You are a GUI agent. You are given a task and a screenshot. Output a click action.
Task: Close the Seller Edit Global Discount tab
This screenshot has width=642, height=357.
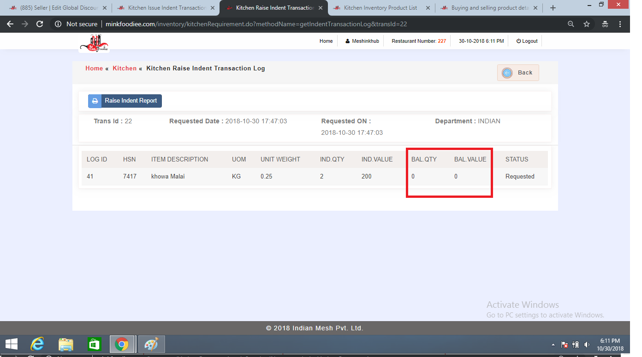point(104,8)
